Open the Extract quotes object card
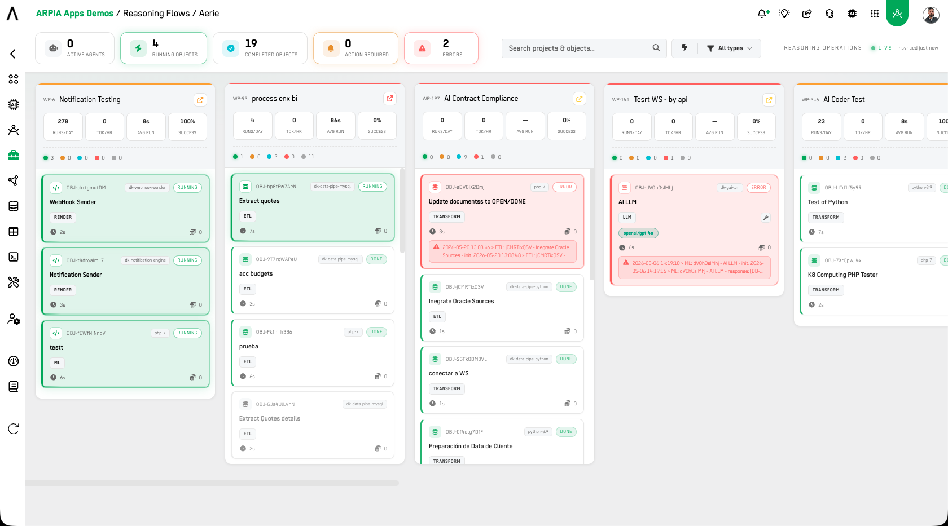This screenshot has width=948, height=526. (x=313, y=207)
